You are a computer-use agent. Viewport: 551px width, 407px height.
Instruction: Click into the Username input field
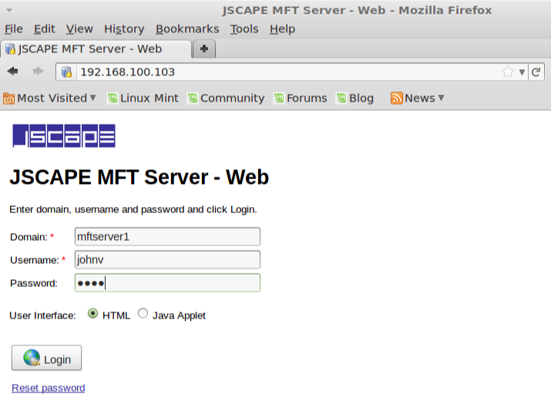(x=168, y=259)
